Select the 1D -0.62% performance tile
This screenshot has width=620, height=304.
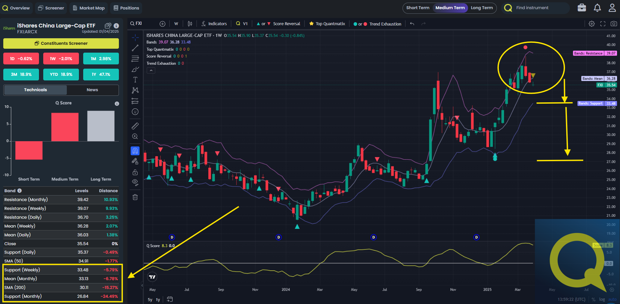click(21, 59)
